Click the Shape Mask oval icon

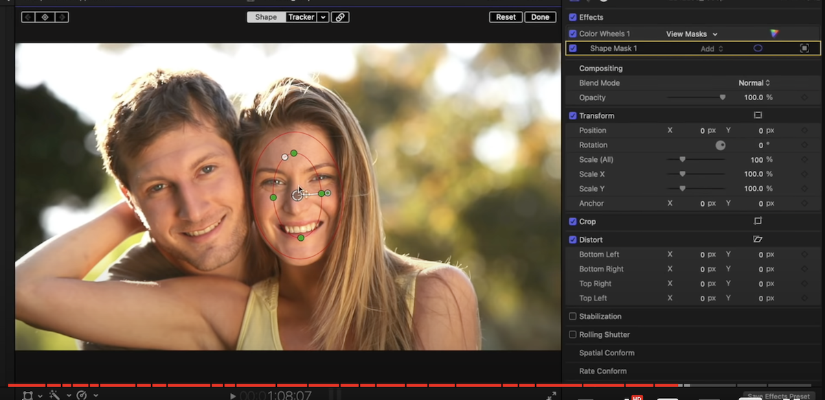tap(758, 49)
